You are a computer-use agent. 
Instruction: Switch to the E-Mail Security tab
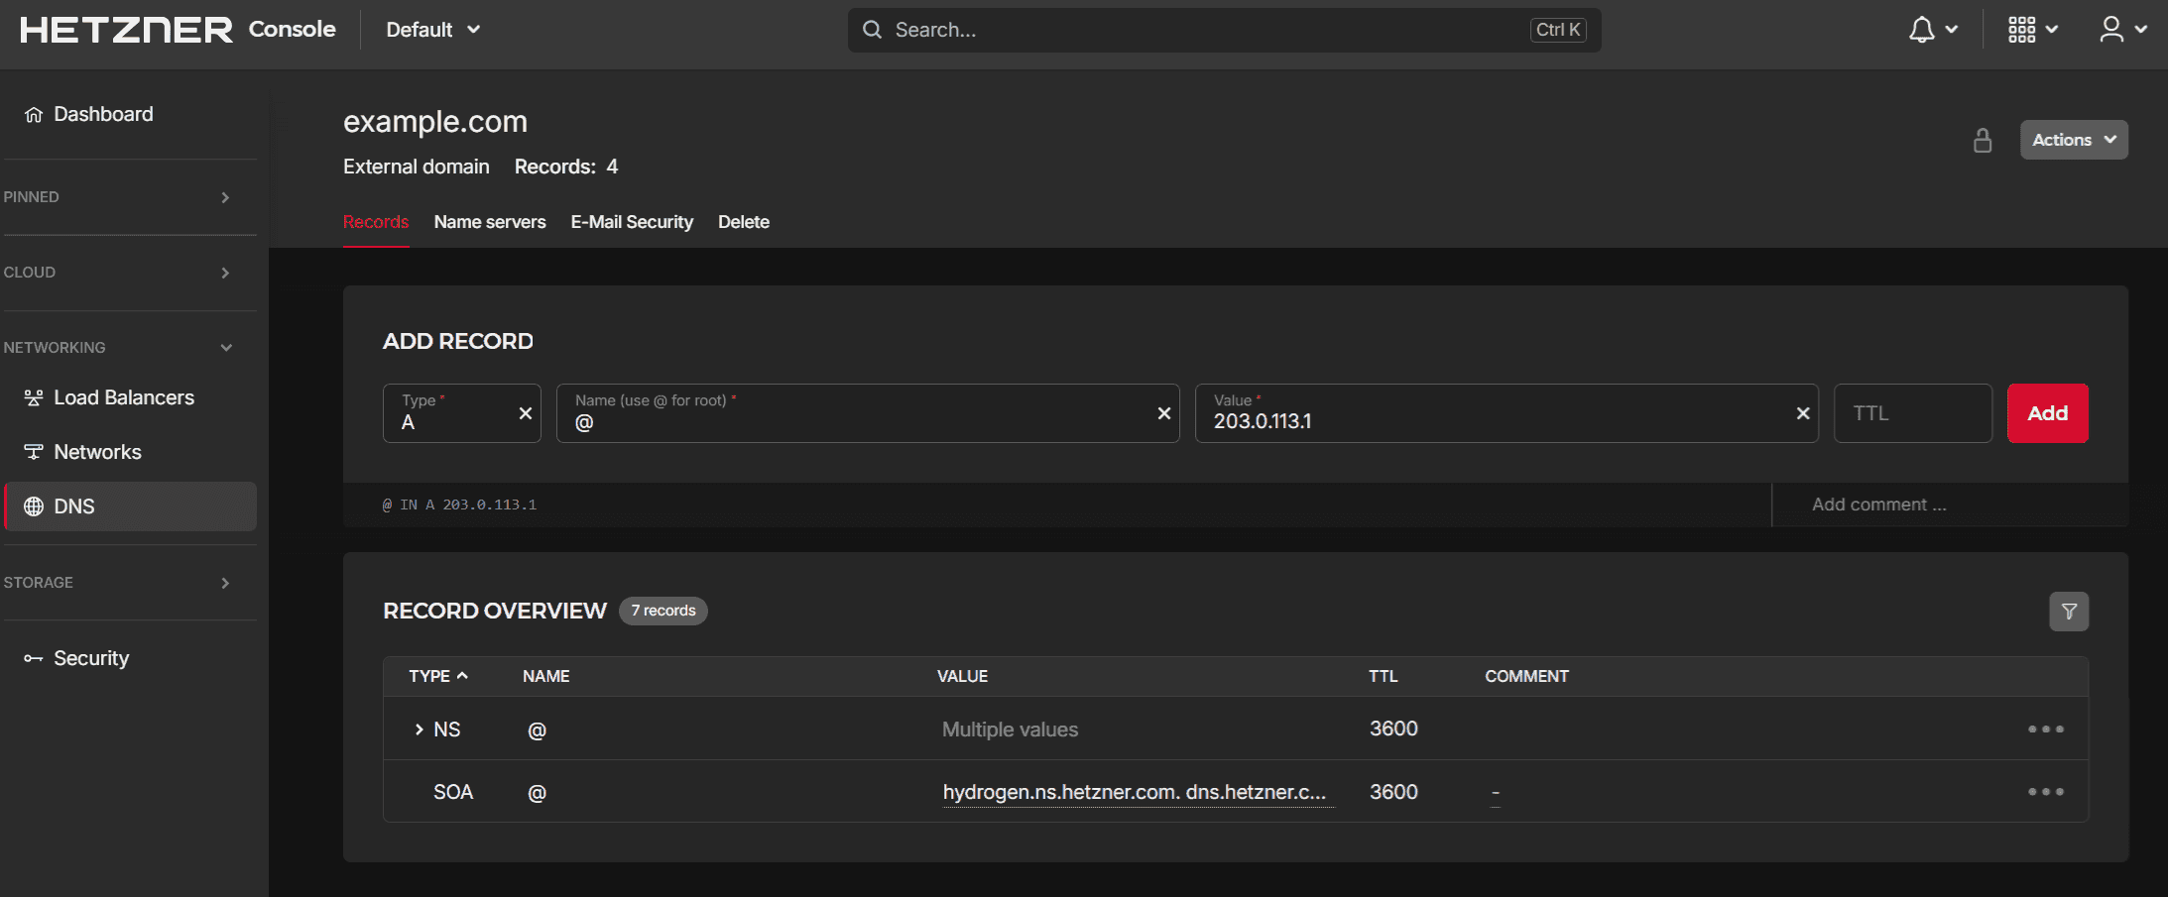(632, 222)
